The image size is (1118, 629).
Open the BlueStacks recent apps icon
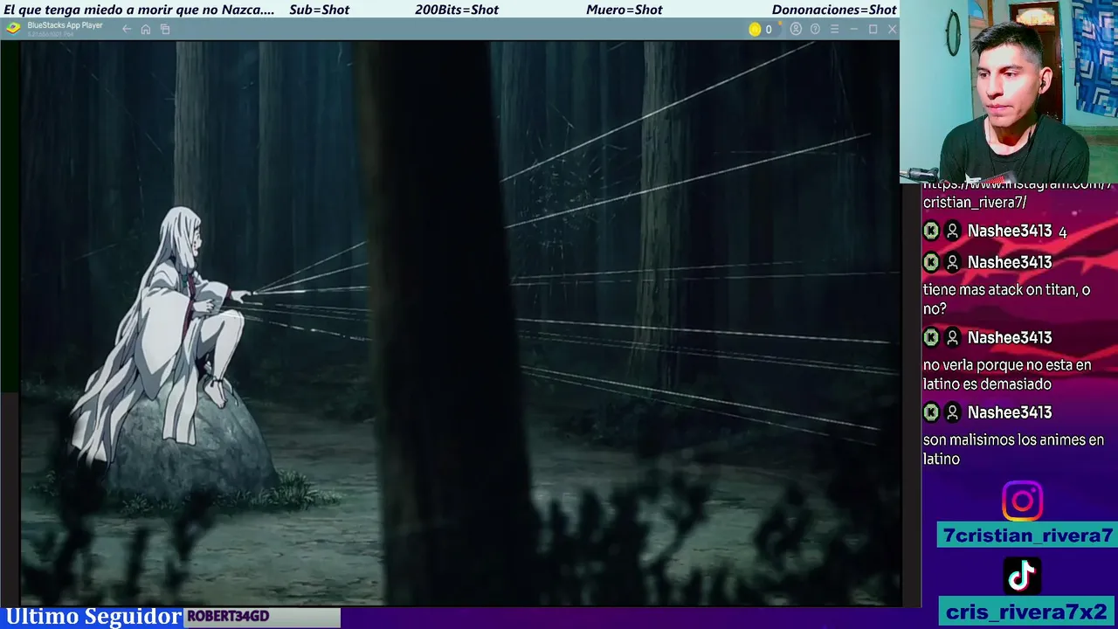click(x=165, y=29)
